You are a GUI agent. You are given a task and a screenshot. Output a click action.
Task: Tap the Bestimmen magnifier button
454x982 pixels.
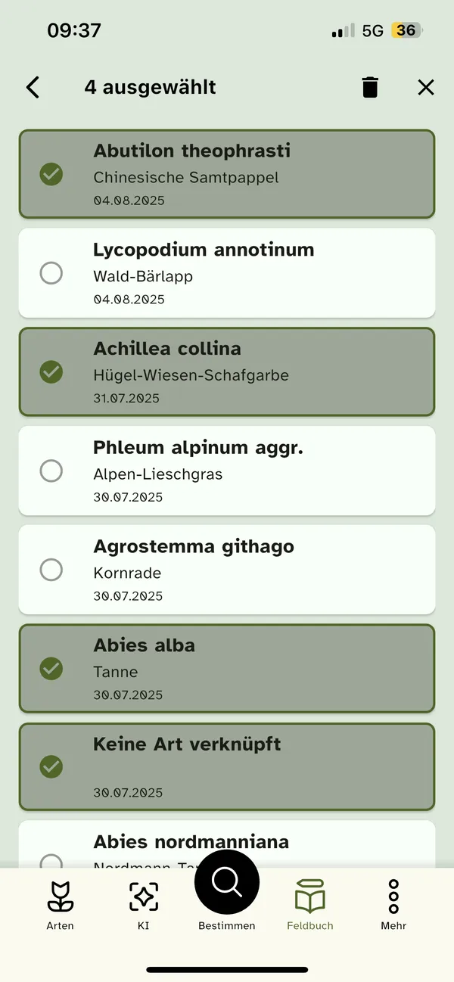pos(227,882)
